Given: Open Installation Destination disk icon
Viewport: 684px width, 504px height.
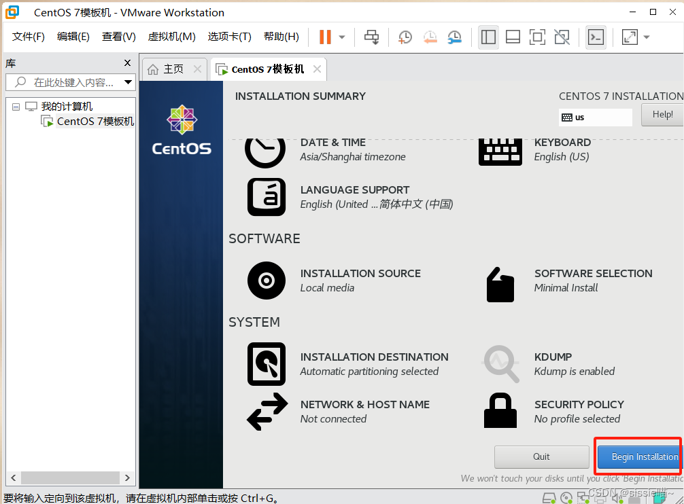Looking at the screenshot, I should click(x=267, y=363).
